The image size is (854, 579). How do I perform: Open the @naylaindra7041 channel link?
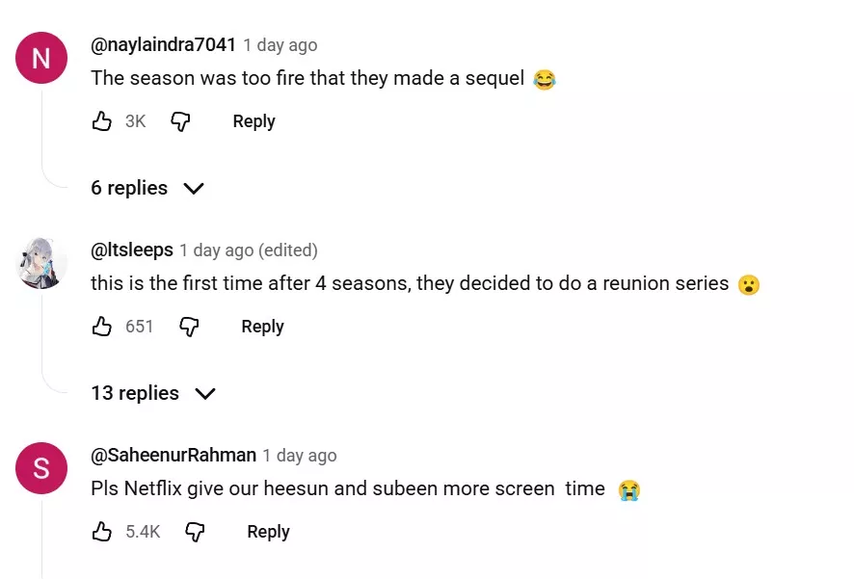click(163, 44)
